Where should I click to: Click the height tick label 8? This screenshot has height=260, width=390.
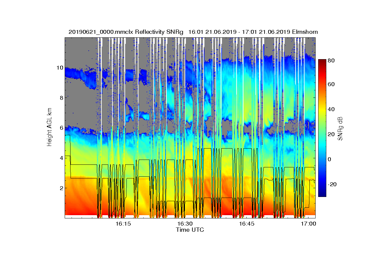(x=61, y=97)
